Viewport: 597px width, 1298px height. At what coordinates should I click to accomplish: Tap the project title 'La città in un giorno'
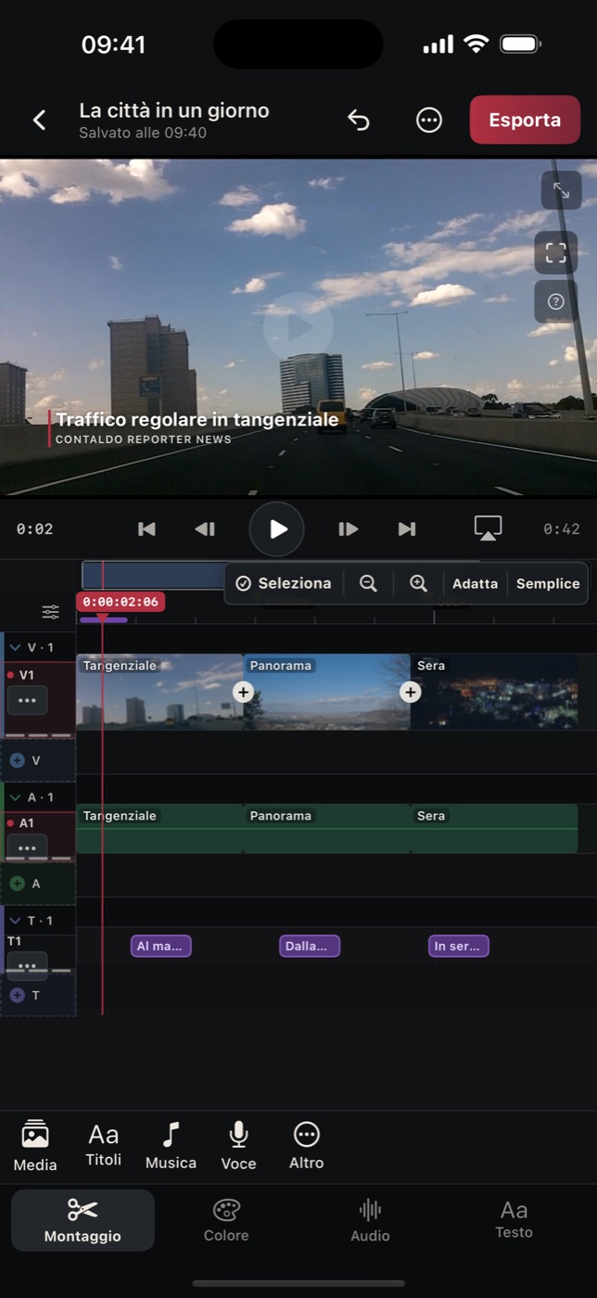[x=174, y=110]
